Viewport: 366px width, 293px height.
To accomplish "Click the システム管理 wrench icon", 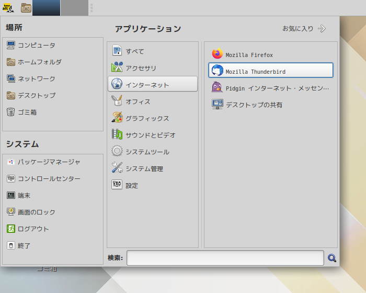I will (x=117, y=167).
